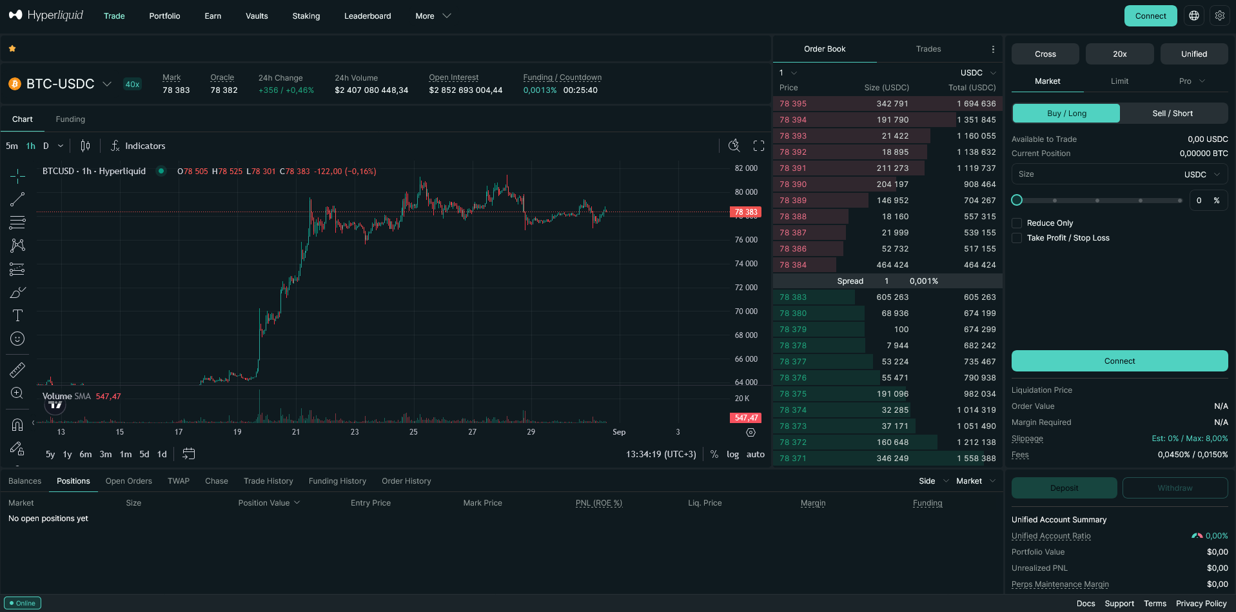
Task: Open chart axis settings gear
Action: pos(750,432)
